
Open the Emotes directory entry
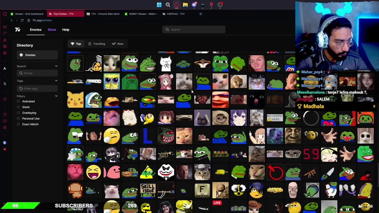click(x=37, y=55)
